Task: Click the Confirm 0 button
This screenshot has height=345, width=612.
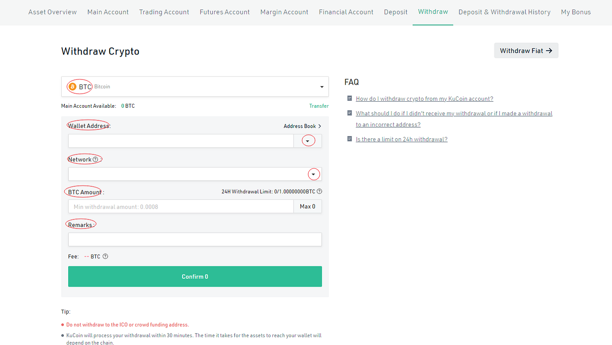Action: (195, 276)
